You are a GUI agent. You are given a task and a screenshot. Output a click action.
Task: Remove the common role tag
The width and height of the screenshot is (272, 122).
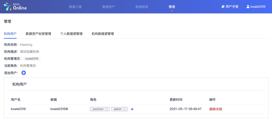tap(106, 109)
